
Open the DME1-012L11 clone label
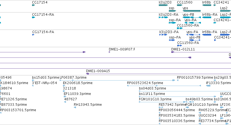pos(183,49)
